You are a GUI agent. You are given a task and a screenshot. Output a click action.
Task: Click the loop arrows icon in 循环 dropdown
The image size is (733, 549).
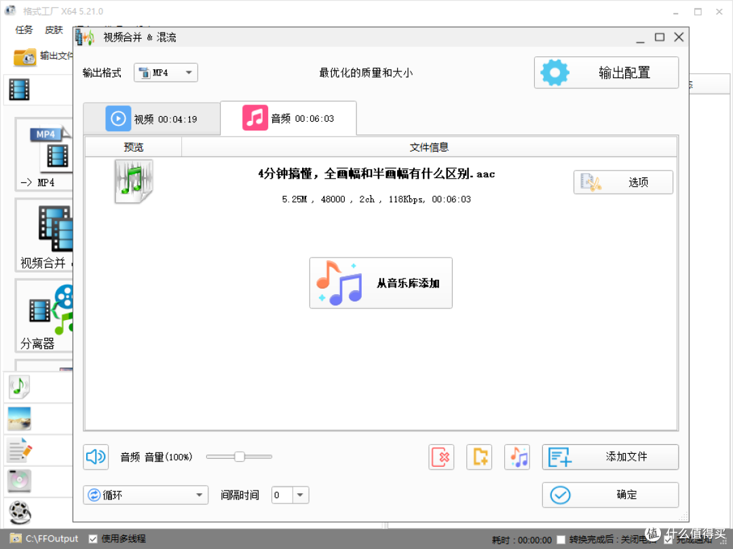pyautogui.click(x=94, y=495)
